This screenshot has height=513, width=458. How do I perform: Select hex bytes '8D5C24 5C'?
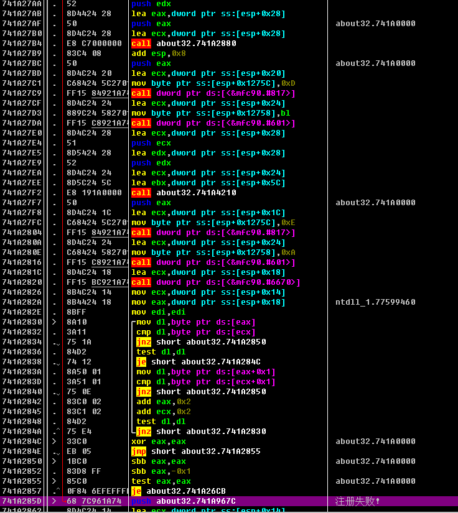click(x=89, y=183)
